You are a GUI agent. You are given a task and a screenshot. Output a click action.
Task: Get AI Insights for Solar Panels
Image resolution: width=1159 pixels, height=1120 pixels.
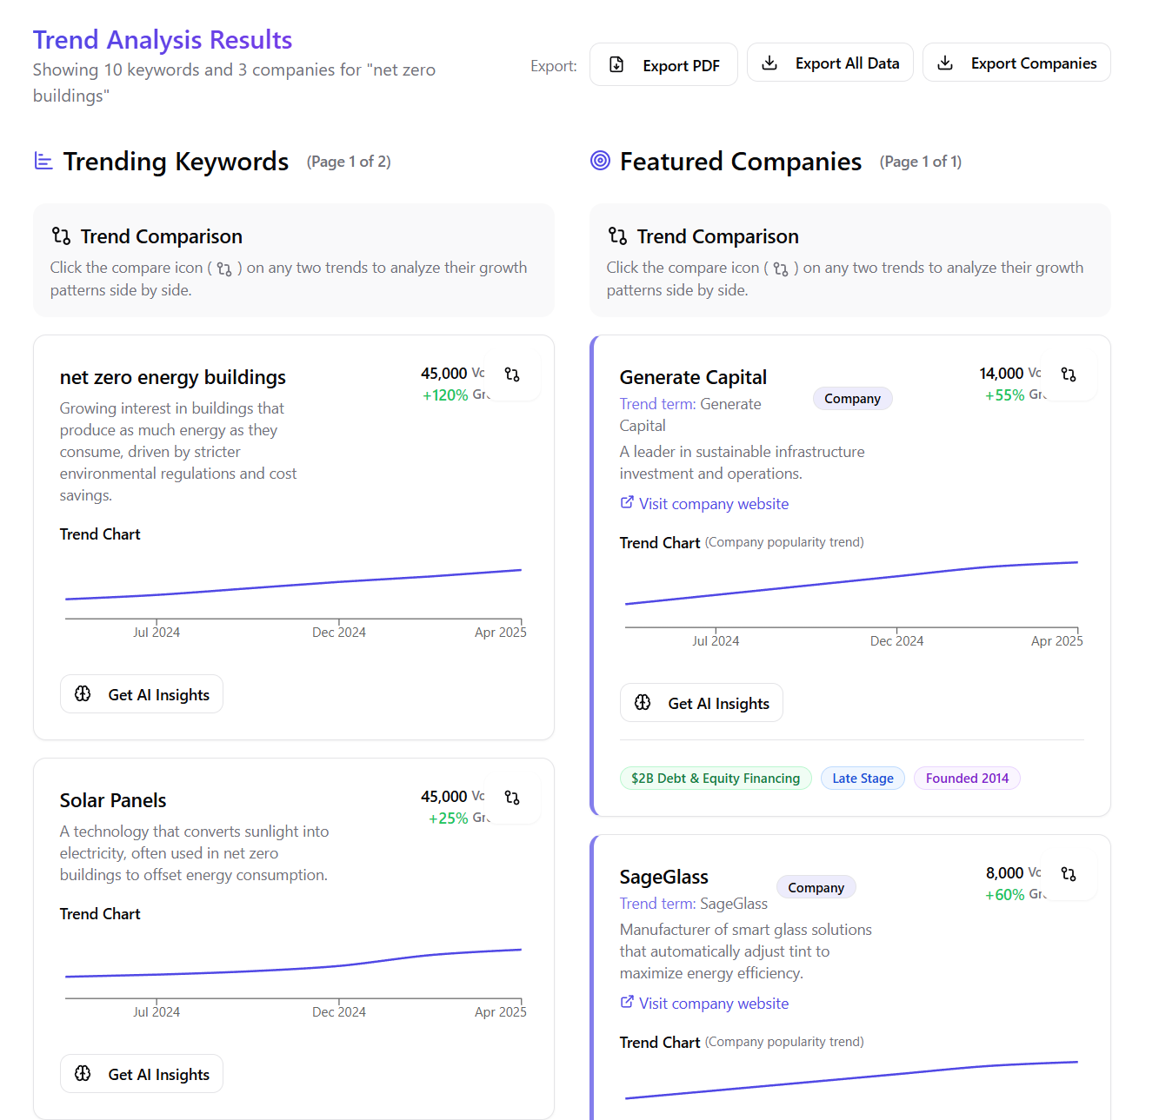[142, 1074]
